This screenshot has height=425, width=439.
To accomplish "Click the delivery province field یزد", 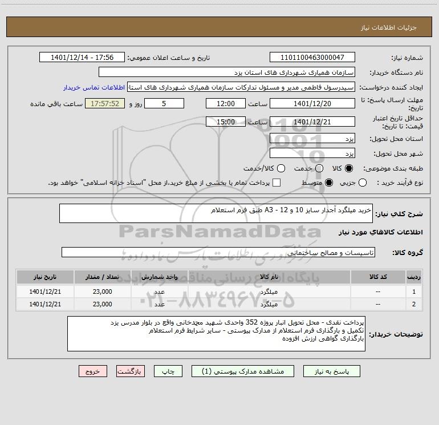I will click(x=312, y=139).
